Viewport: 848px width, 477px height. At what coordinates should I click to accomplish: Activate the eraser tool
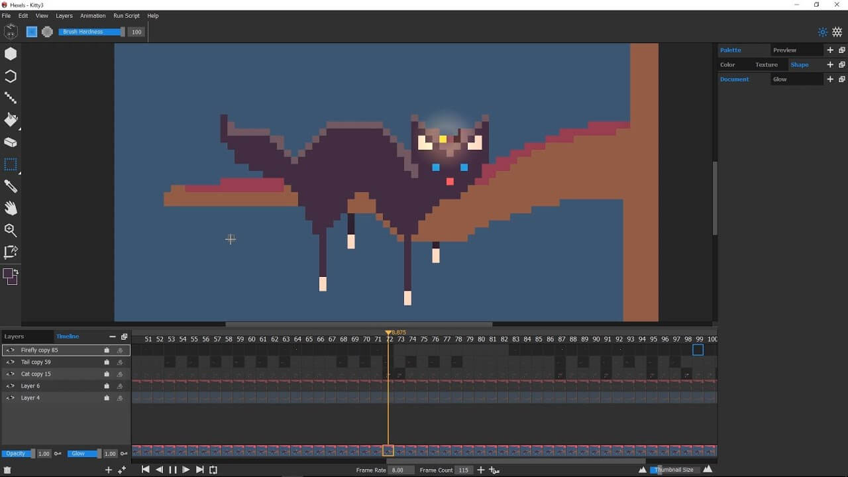click(11, 142)
